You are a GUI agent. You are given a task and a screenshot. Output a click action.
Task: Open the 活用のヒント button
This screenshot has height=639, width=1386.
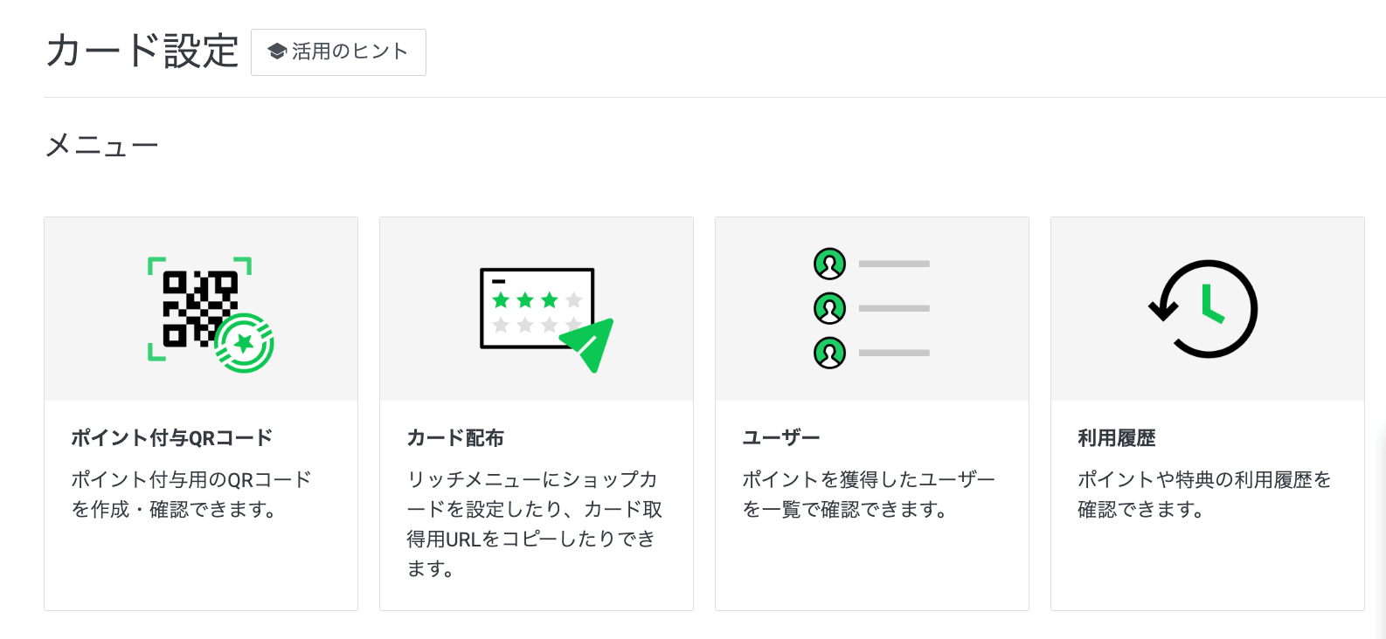(338, 52)
